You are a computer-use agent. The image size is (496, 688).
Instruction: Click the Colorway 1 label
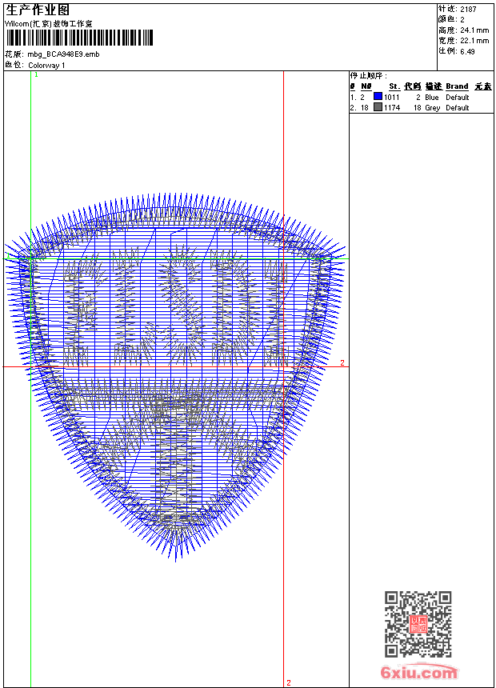46,65
